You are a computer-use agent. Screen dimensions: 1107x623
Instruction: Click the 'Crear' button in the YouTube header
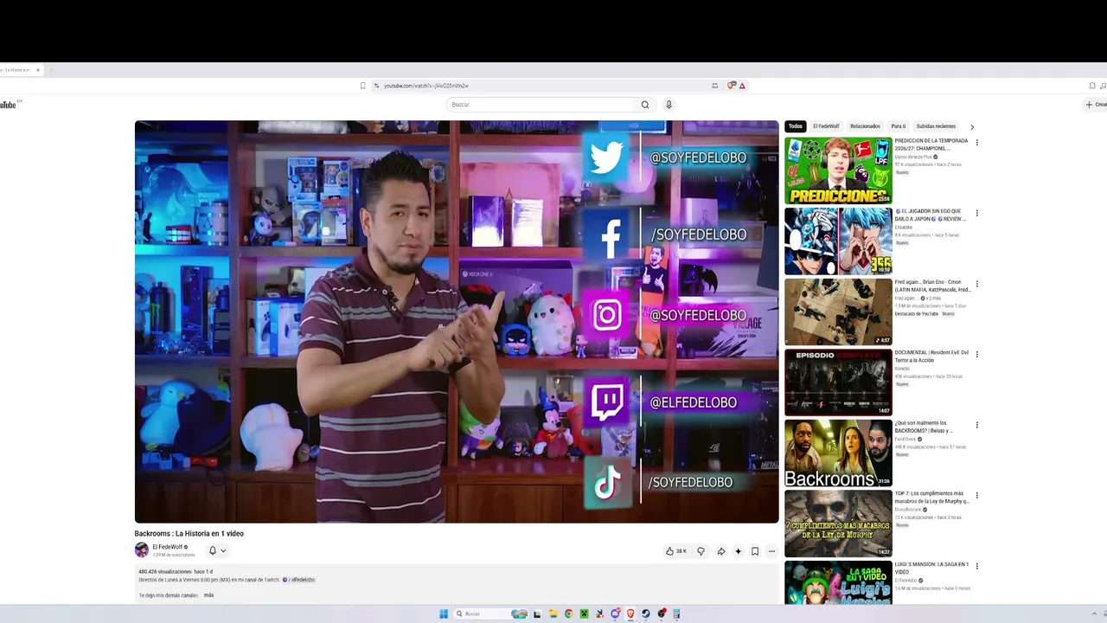[1096, 105]
